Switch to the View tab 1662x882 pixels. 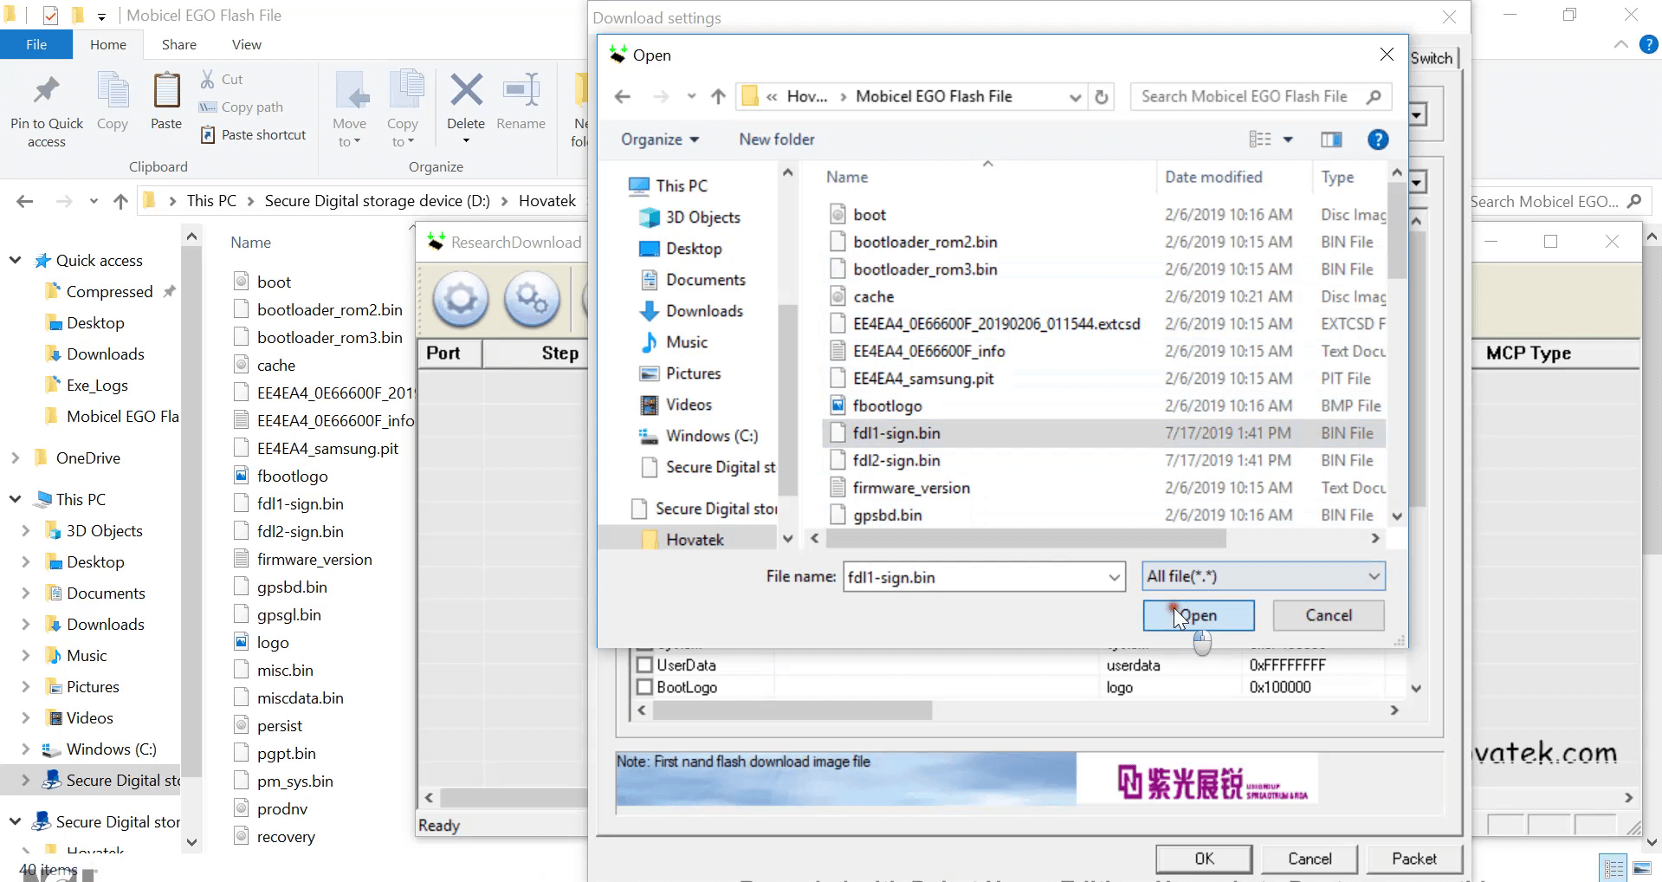(x=245, y=44)
